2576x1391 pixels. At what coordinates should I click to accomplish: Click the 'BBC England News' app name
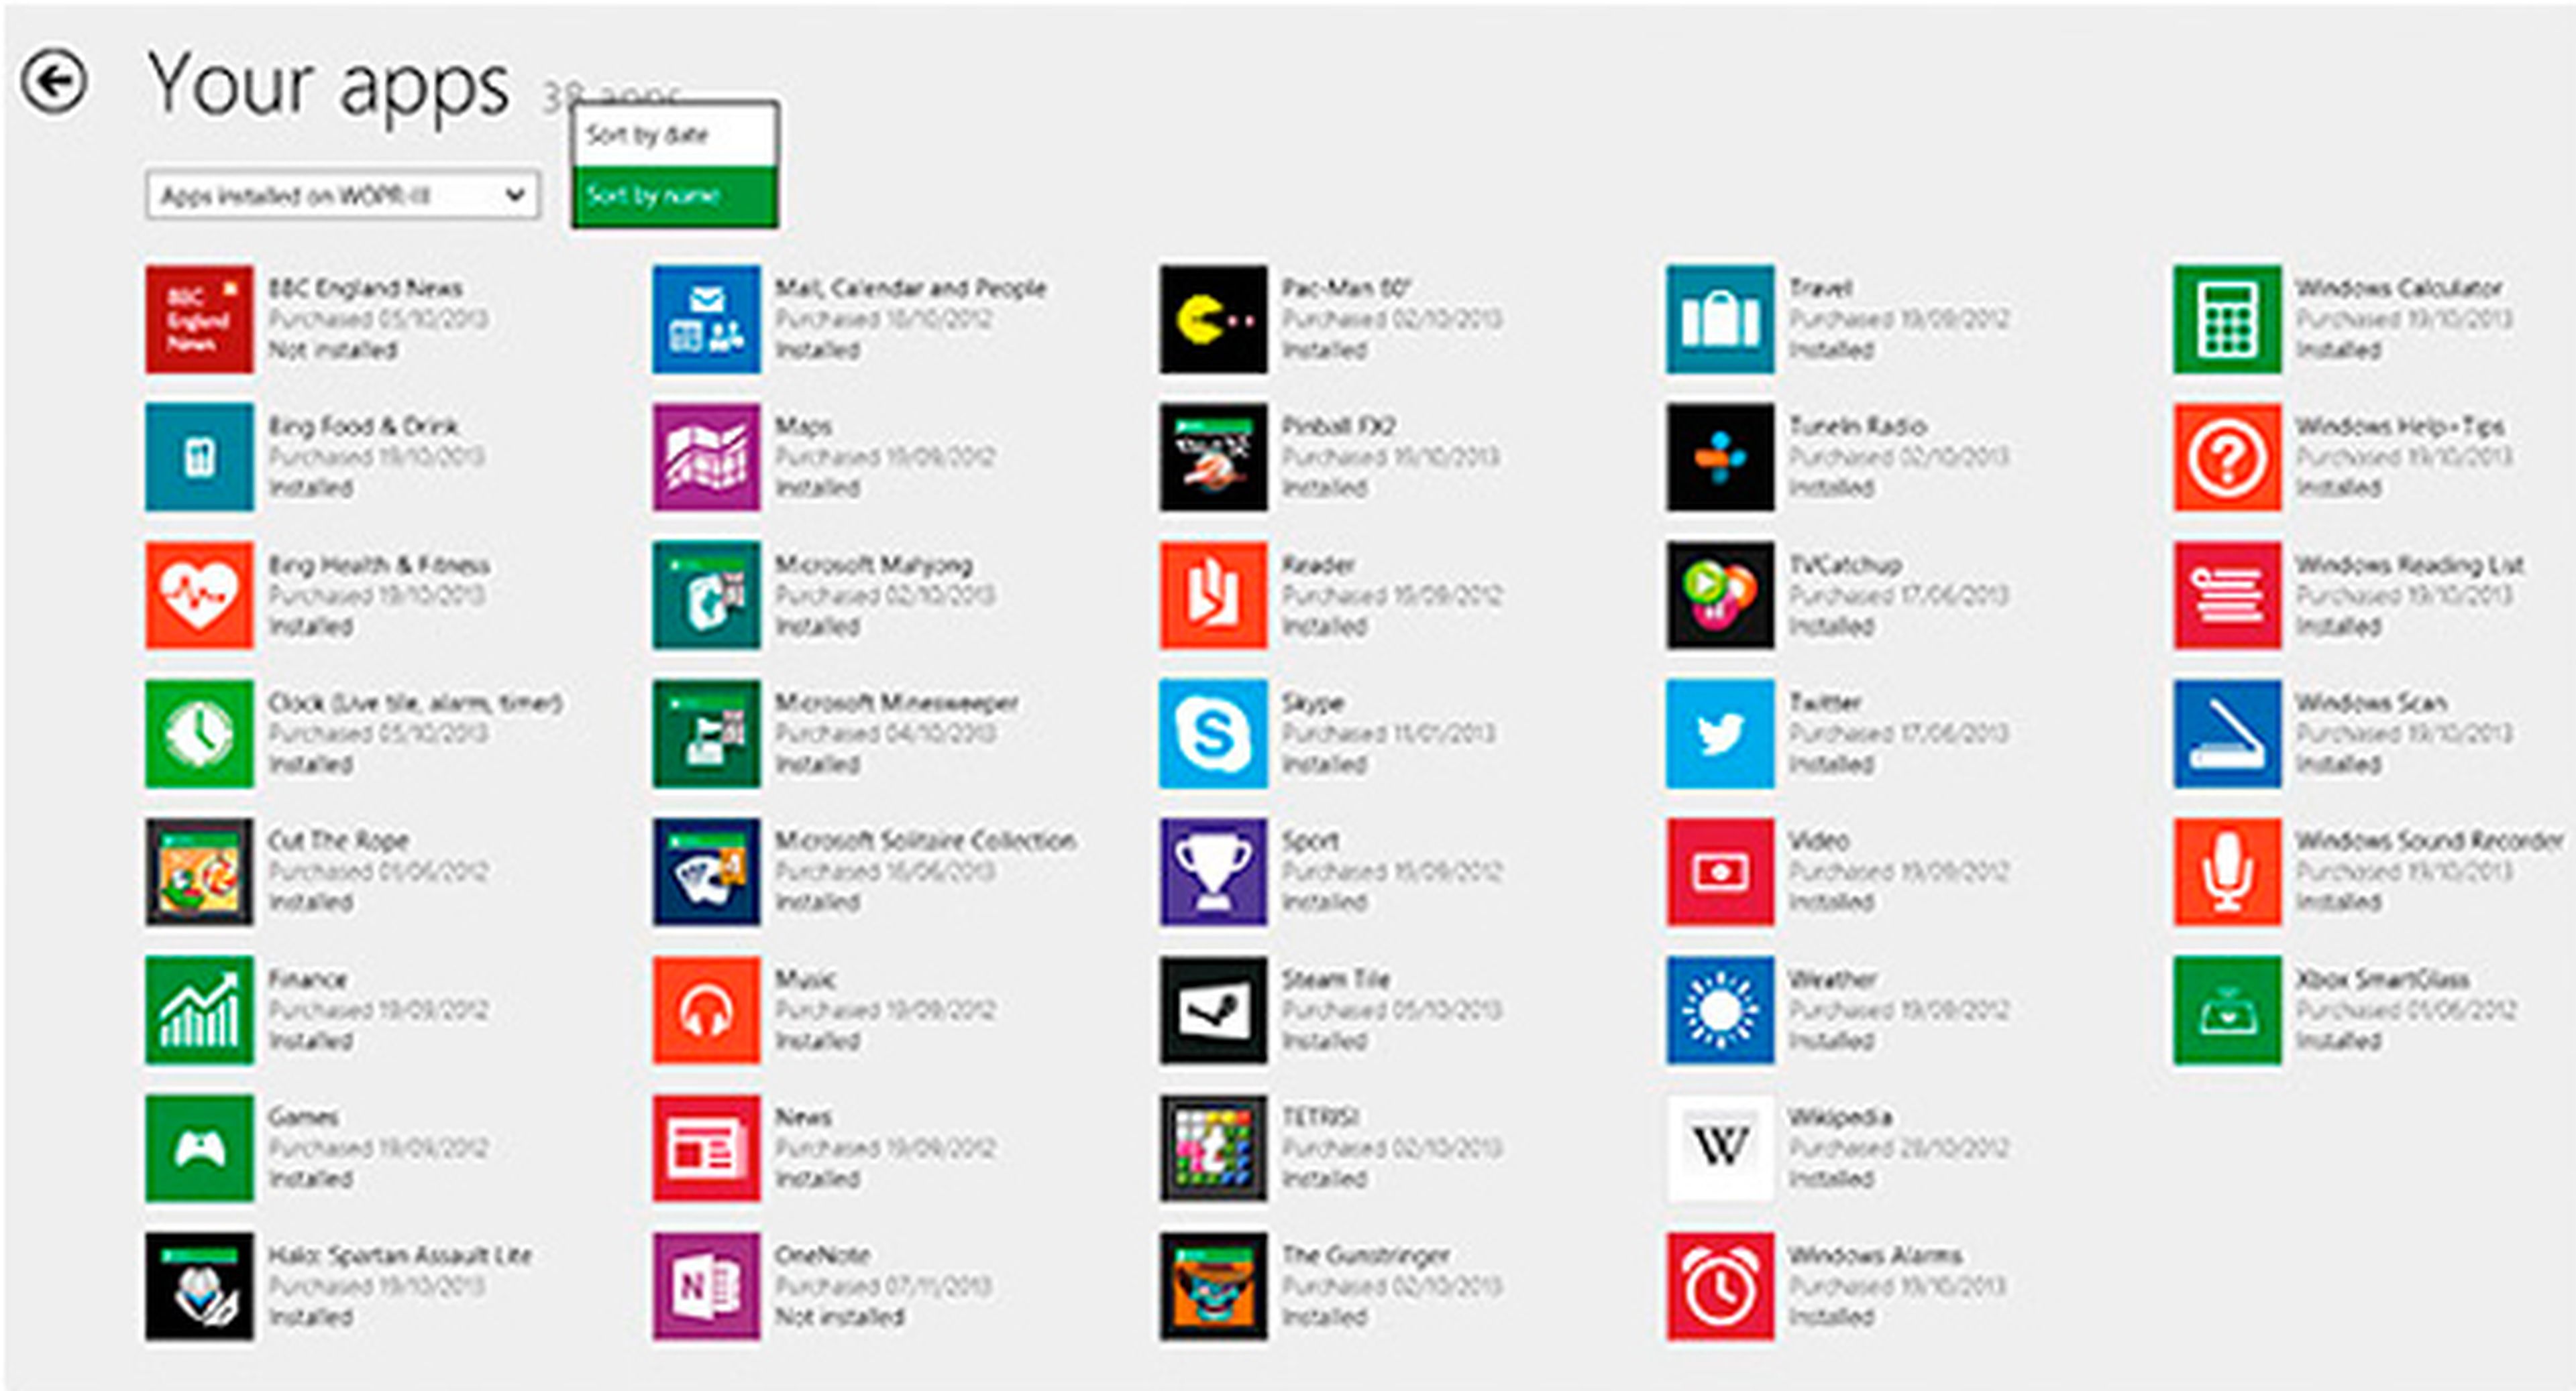point(365,289)
